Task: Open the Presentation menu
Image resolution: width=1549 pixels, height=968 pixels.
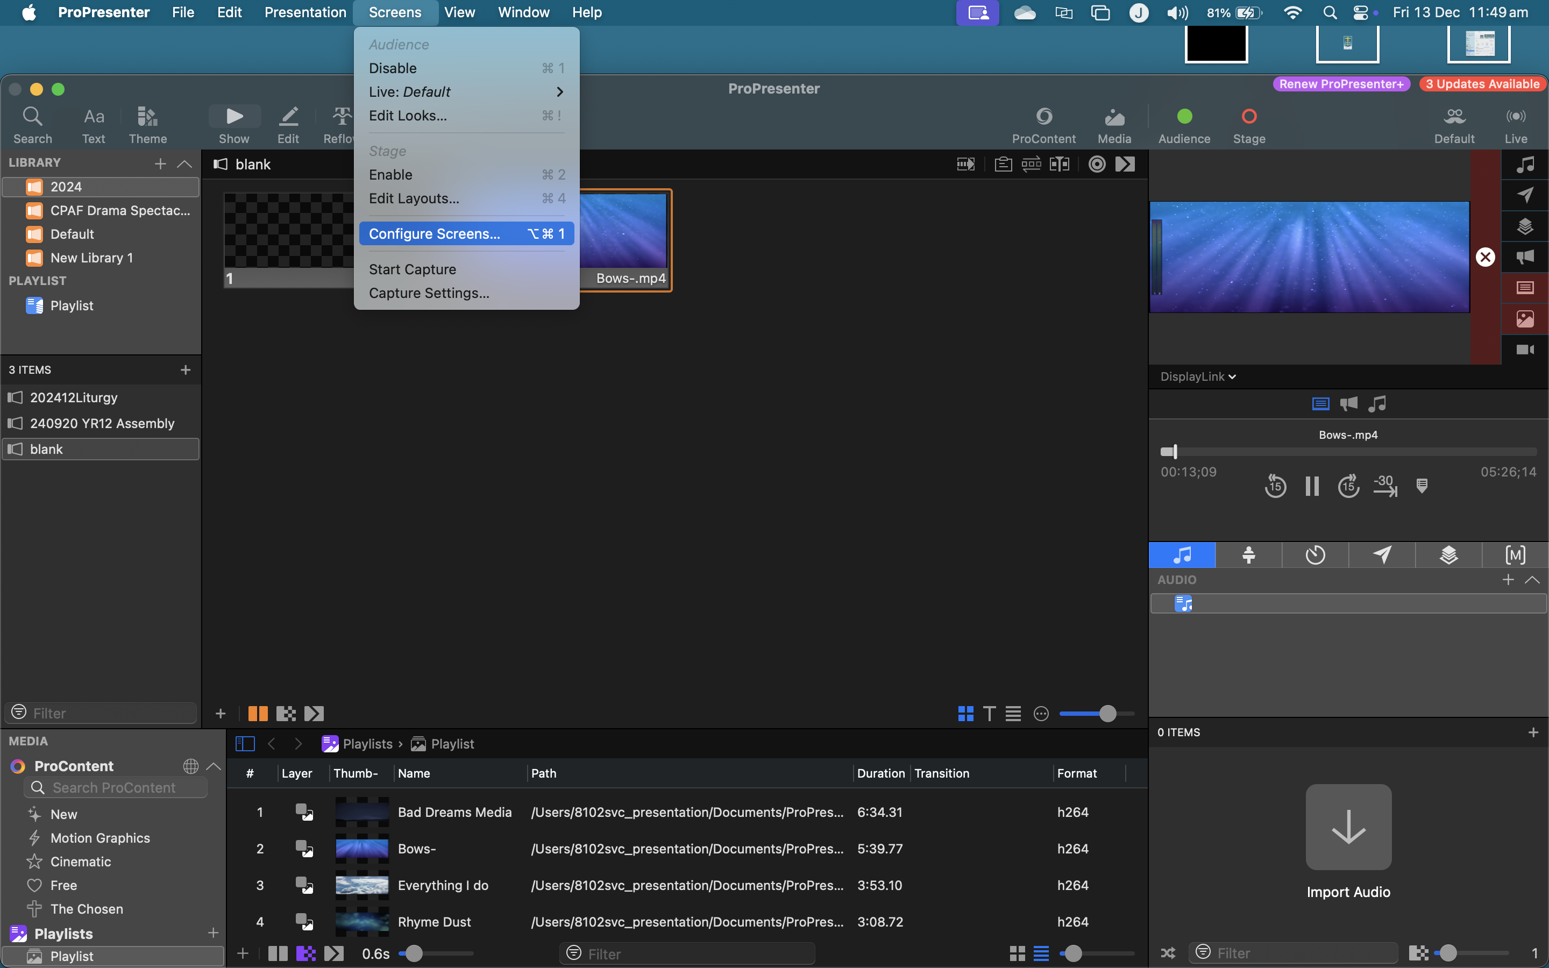Action: point(304,12)
